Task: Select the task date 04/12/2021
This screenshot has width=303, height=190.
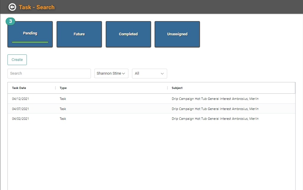Action: click(x=21, y=99)
